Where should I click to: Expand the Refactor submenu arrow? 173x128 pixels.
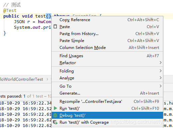click(x=160, y=63)
